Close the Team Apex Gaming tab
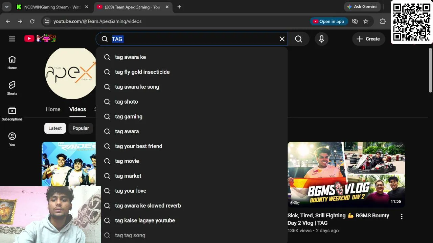The height and width of the screenshot is (243, 433). pos(167,7)
